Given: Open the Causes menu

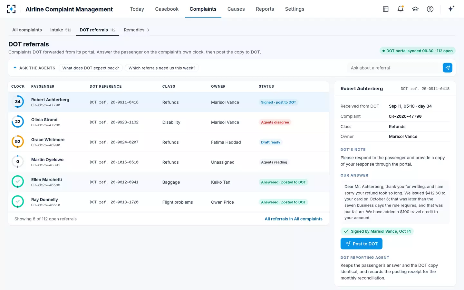Looking at the screenshot, I should click(236, 9).
